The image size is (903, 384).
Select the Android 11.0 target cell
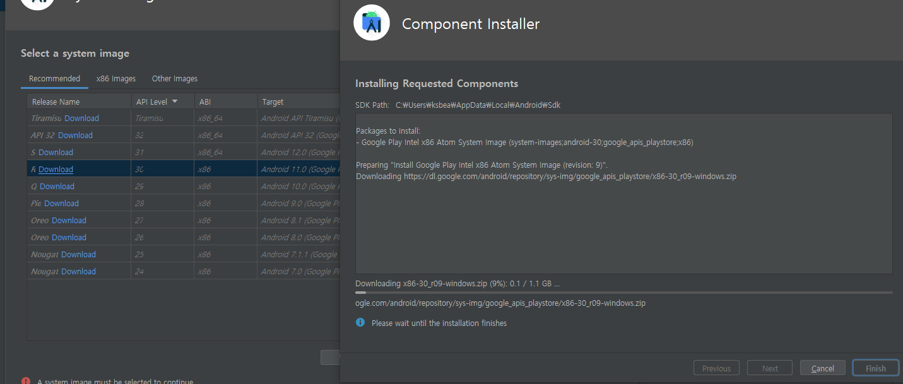pyautogui.click(x=298, y=169)
